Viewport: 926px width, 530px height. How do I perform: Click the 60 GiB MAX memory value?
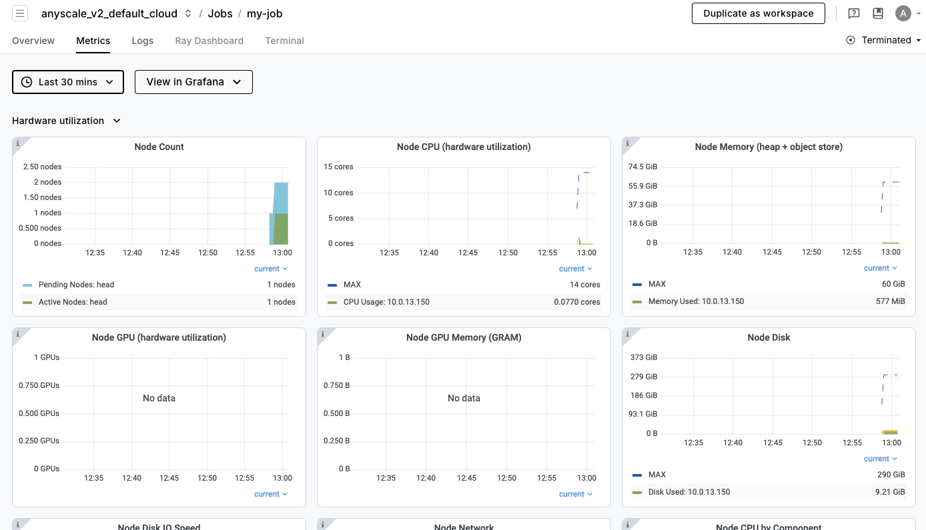point(893,284)
